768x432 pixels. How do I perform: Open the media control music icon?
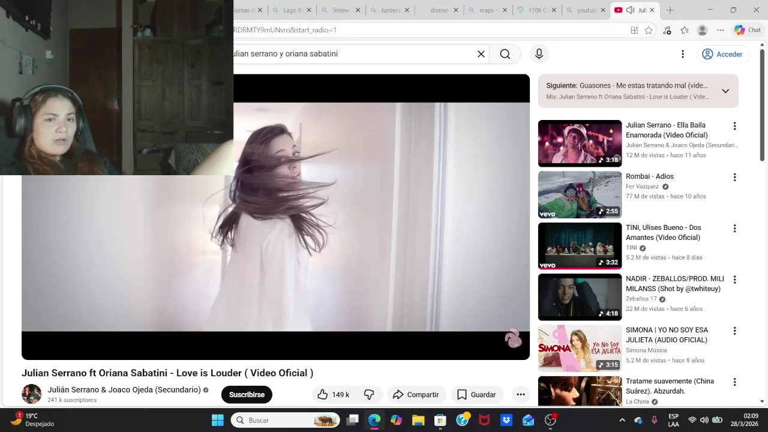coord(667,30)
